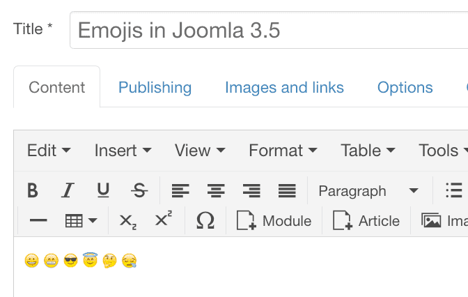Open the Paragraph format dropdown

[x=368, y=191]
